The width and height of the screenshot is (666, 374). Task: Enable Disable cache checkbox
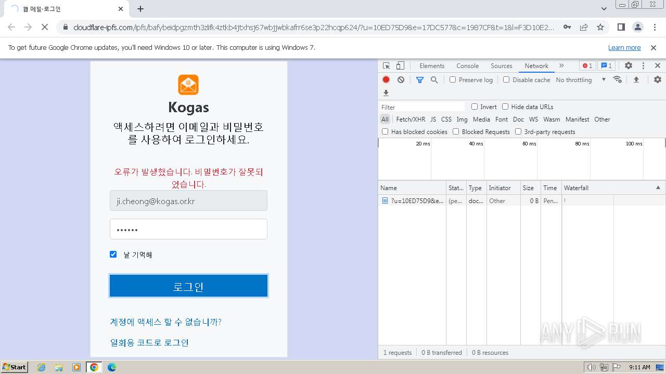click(x=506, y=80)
